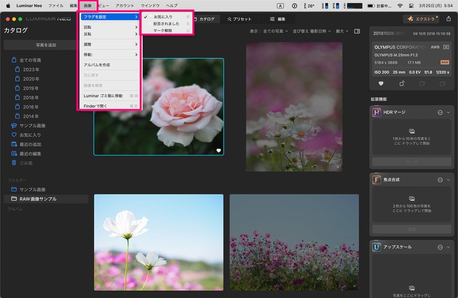Open the ファイル menu

(x=56, y=5)
